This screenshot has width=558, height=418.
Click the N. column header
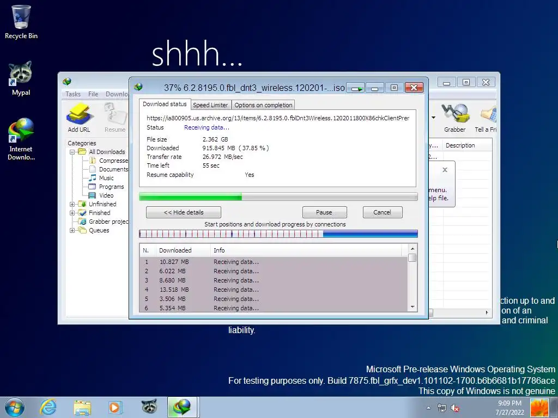point(148,250)
